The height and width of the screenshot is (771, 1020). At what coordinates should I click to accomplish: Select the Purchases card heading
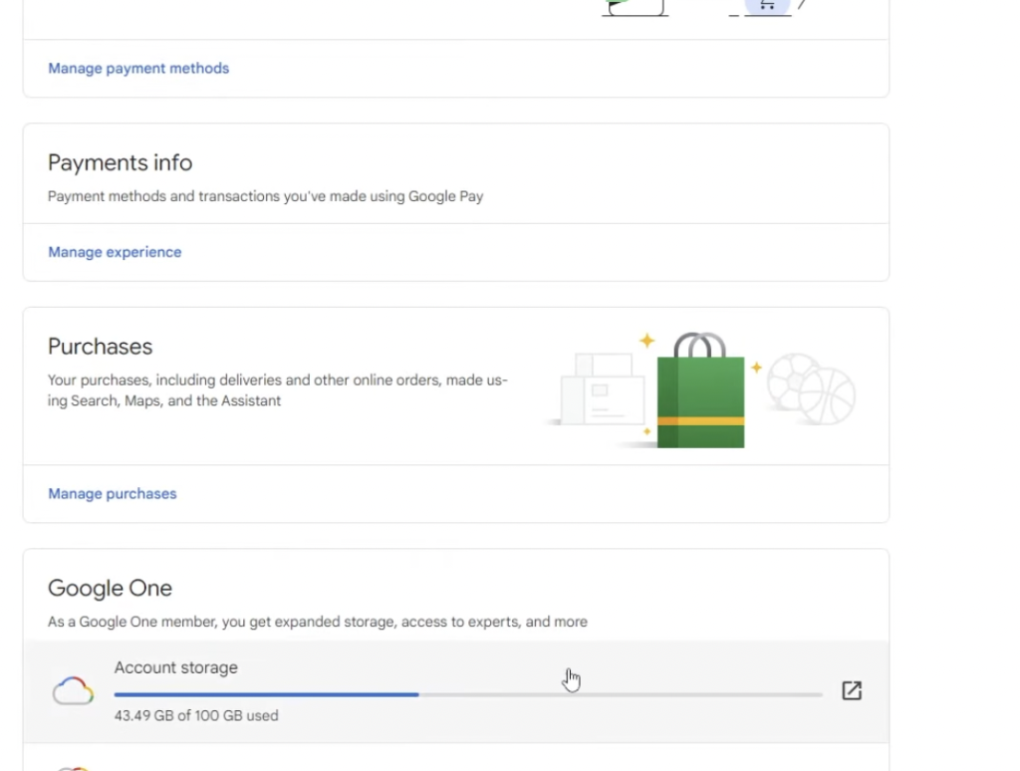(x=101, y=347)
